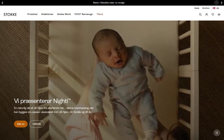Go to previous announcement banner message
This screenshot has width=224, height=140.
[2, 3]
